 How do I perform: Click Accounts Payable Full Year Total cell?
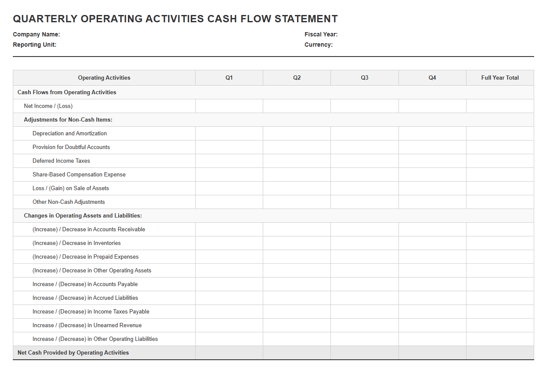(x=500, y=284)
